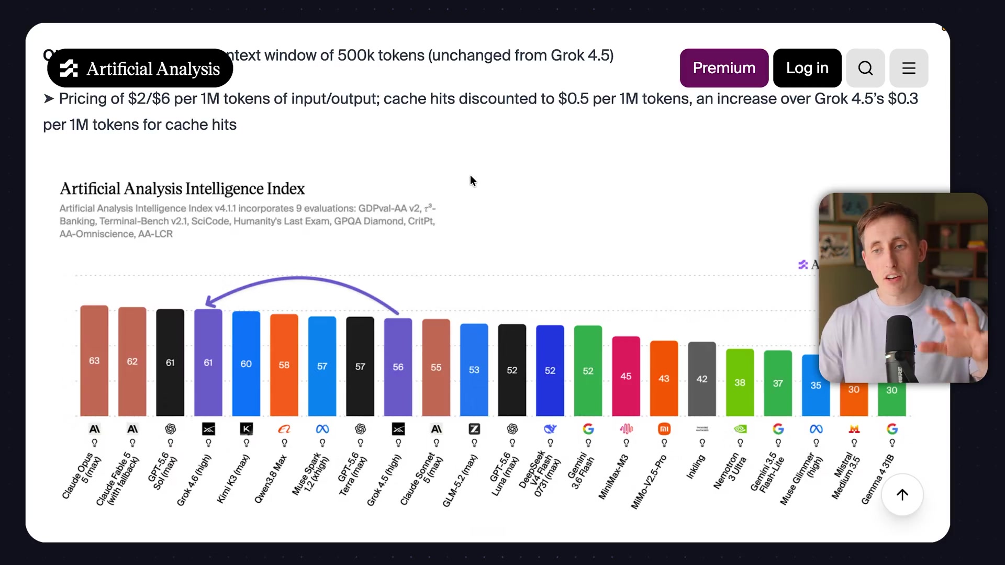
Task: Click the Claude Sonnet 5 bar showing 55
Action: click(436, 368)
